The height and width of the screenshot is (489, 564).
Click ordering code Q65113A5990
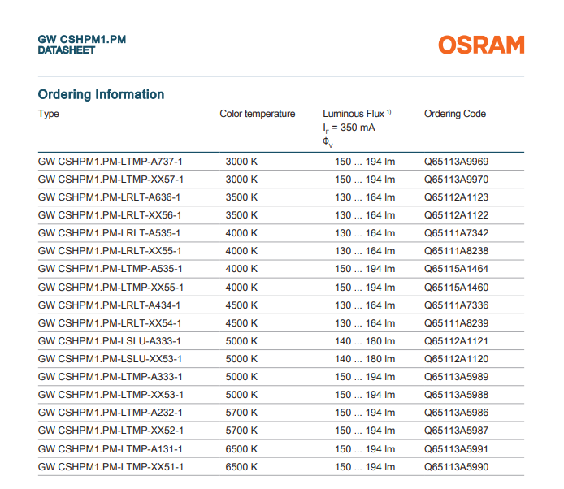pos(456,467)
